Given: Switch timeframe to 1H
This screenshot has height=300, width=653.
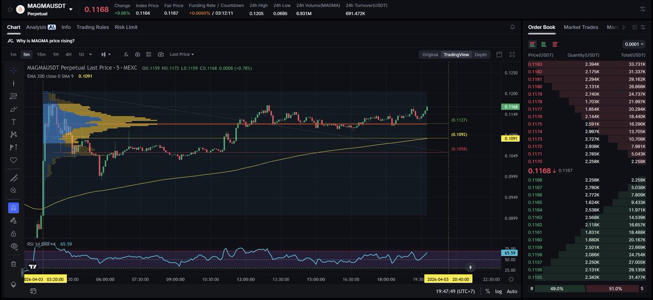Looking at the screenshot, I should coord(56,54).
